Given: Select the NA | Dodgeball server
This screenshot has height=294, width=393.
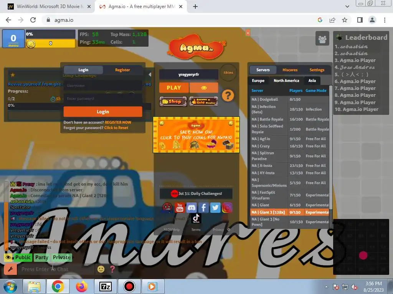Looking at the screenshot, I should (x=289, y=100).
